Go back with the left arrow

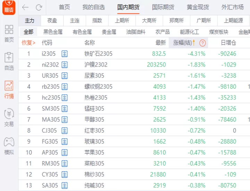coord(25,7)
